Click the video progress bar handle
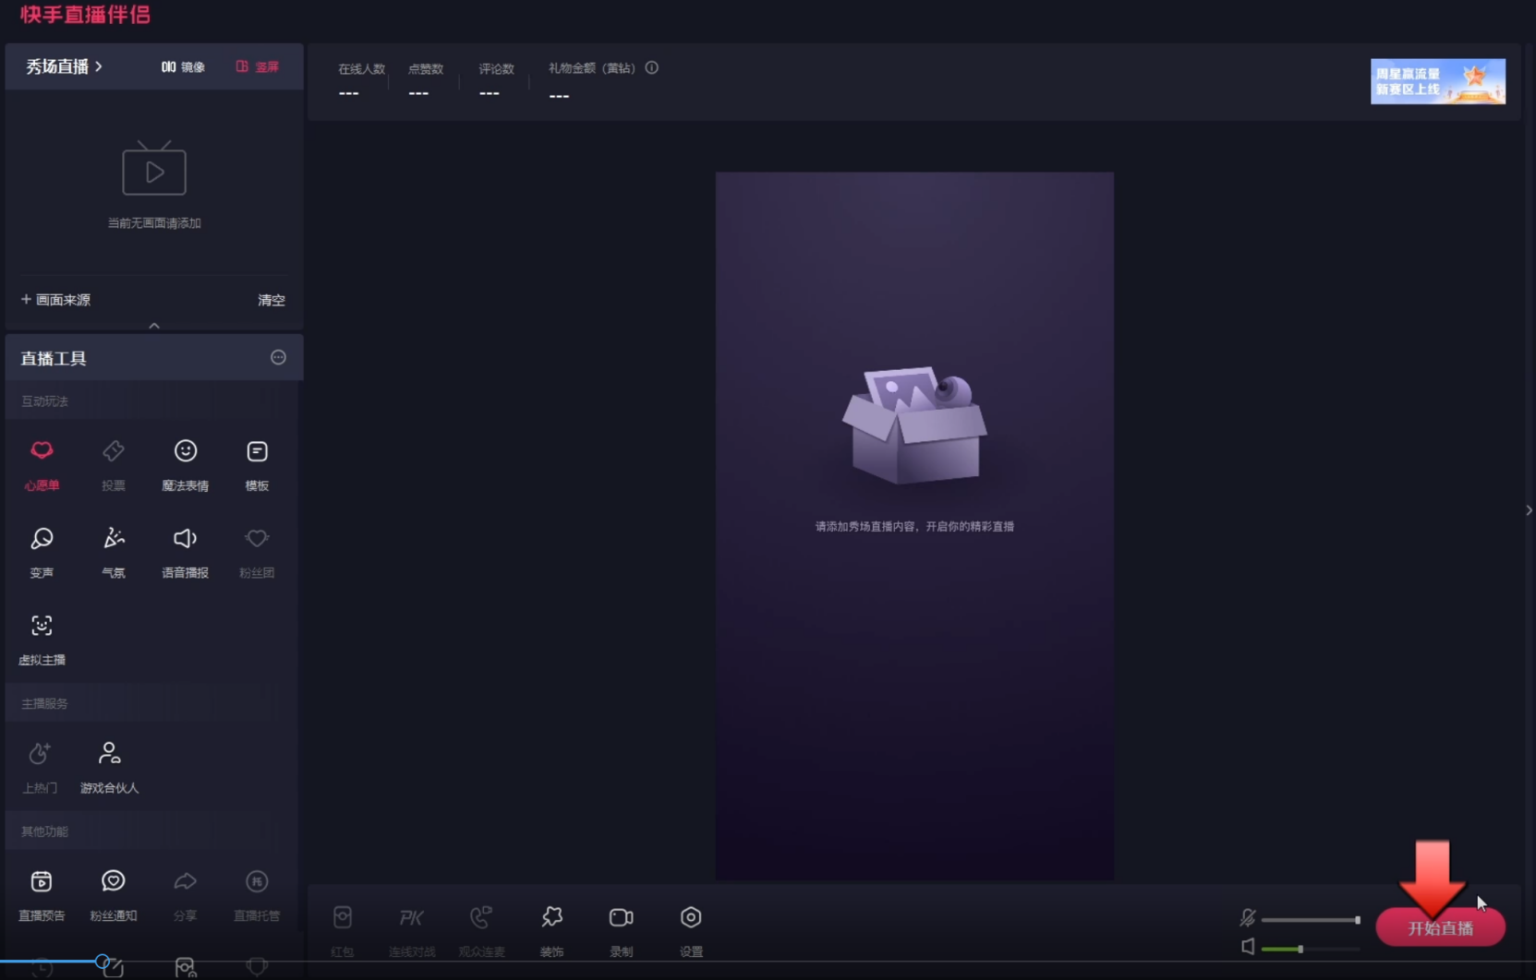 pos(103,962)
